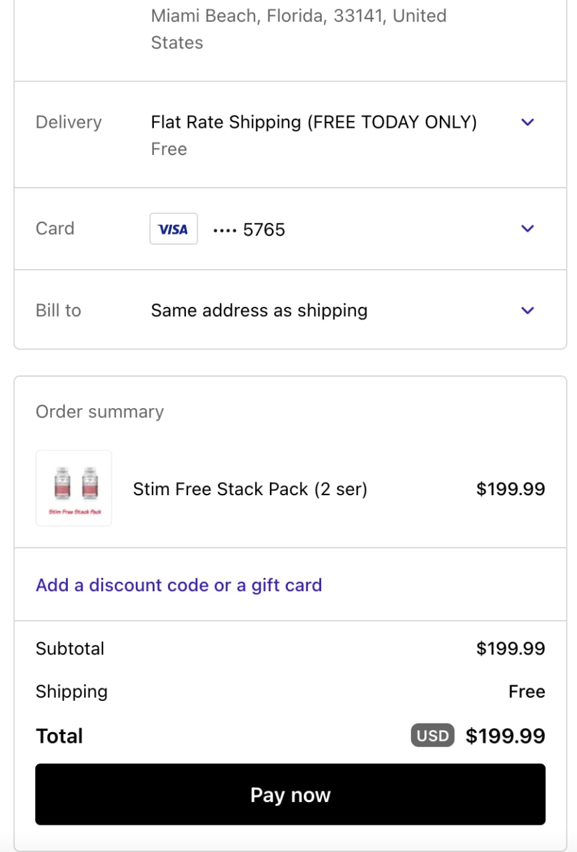Expand the Bill to chevron
Image resolution: width=577 pixels, height=852 pixels.
[x=528, y=311]
